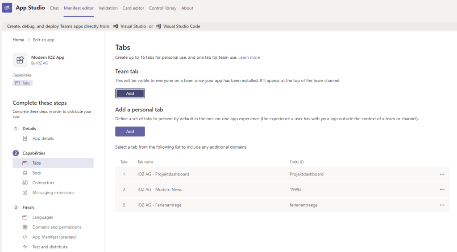Screen dimensions: 457x252
Task: Click the Domains and permissions globe icon
Action: (x=25, y=228)
